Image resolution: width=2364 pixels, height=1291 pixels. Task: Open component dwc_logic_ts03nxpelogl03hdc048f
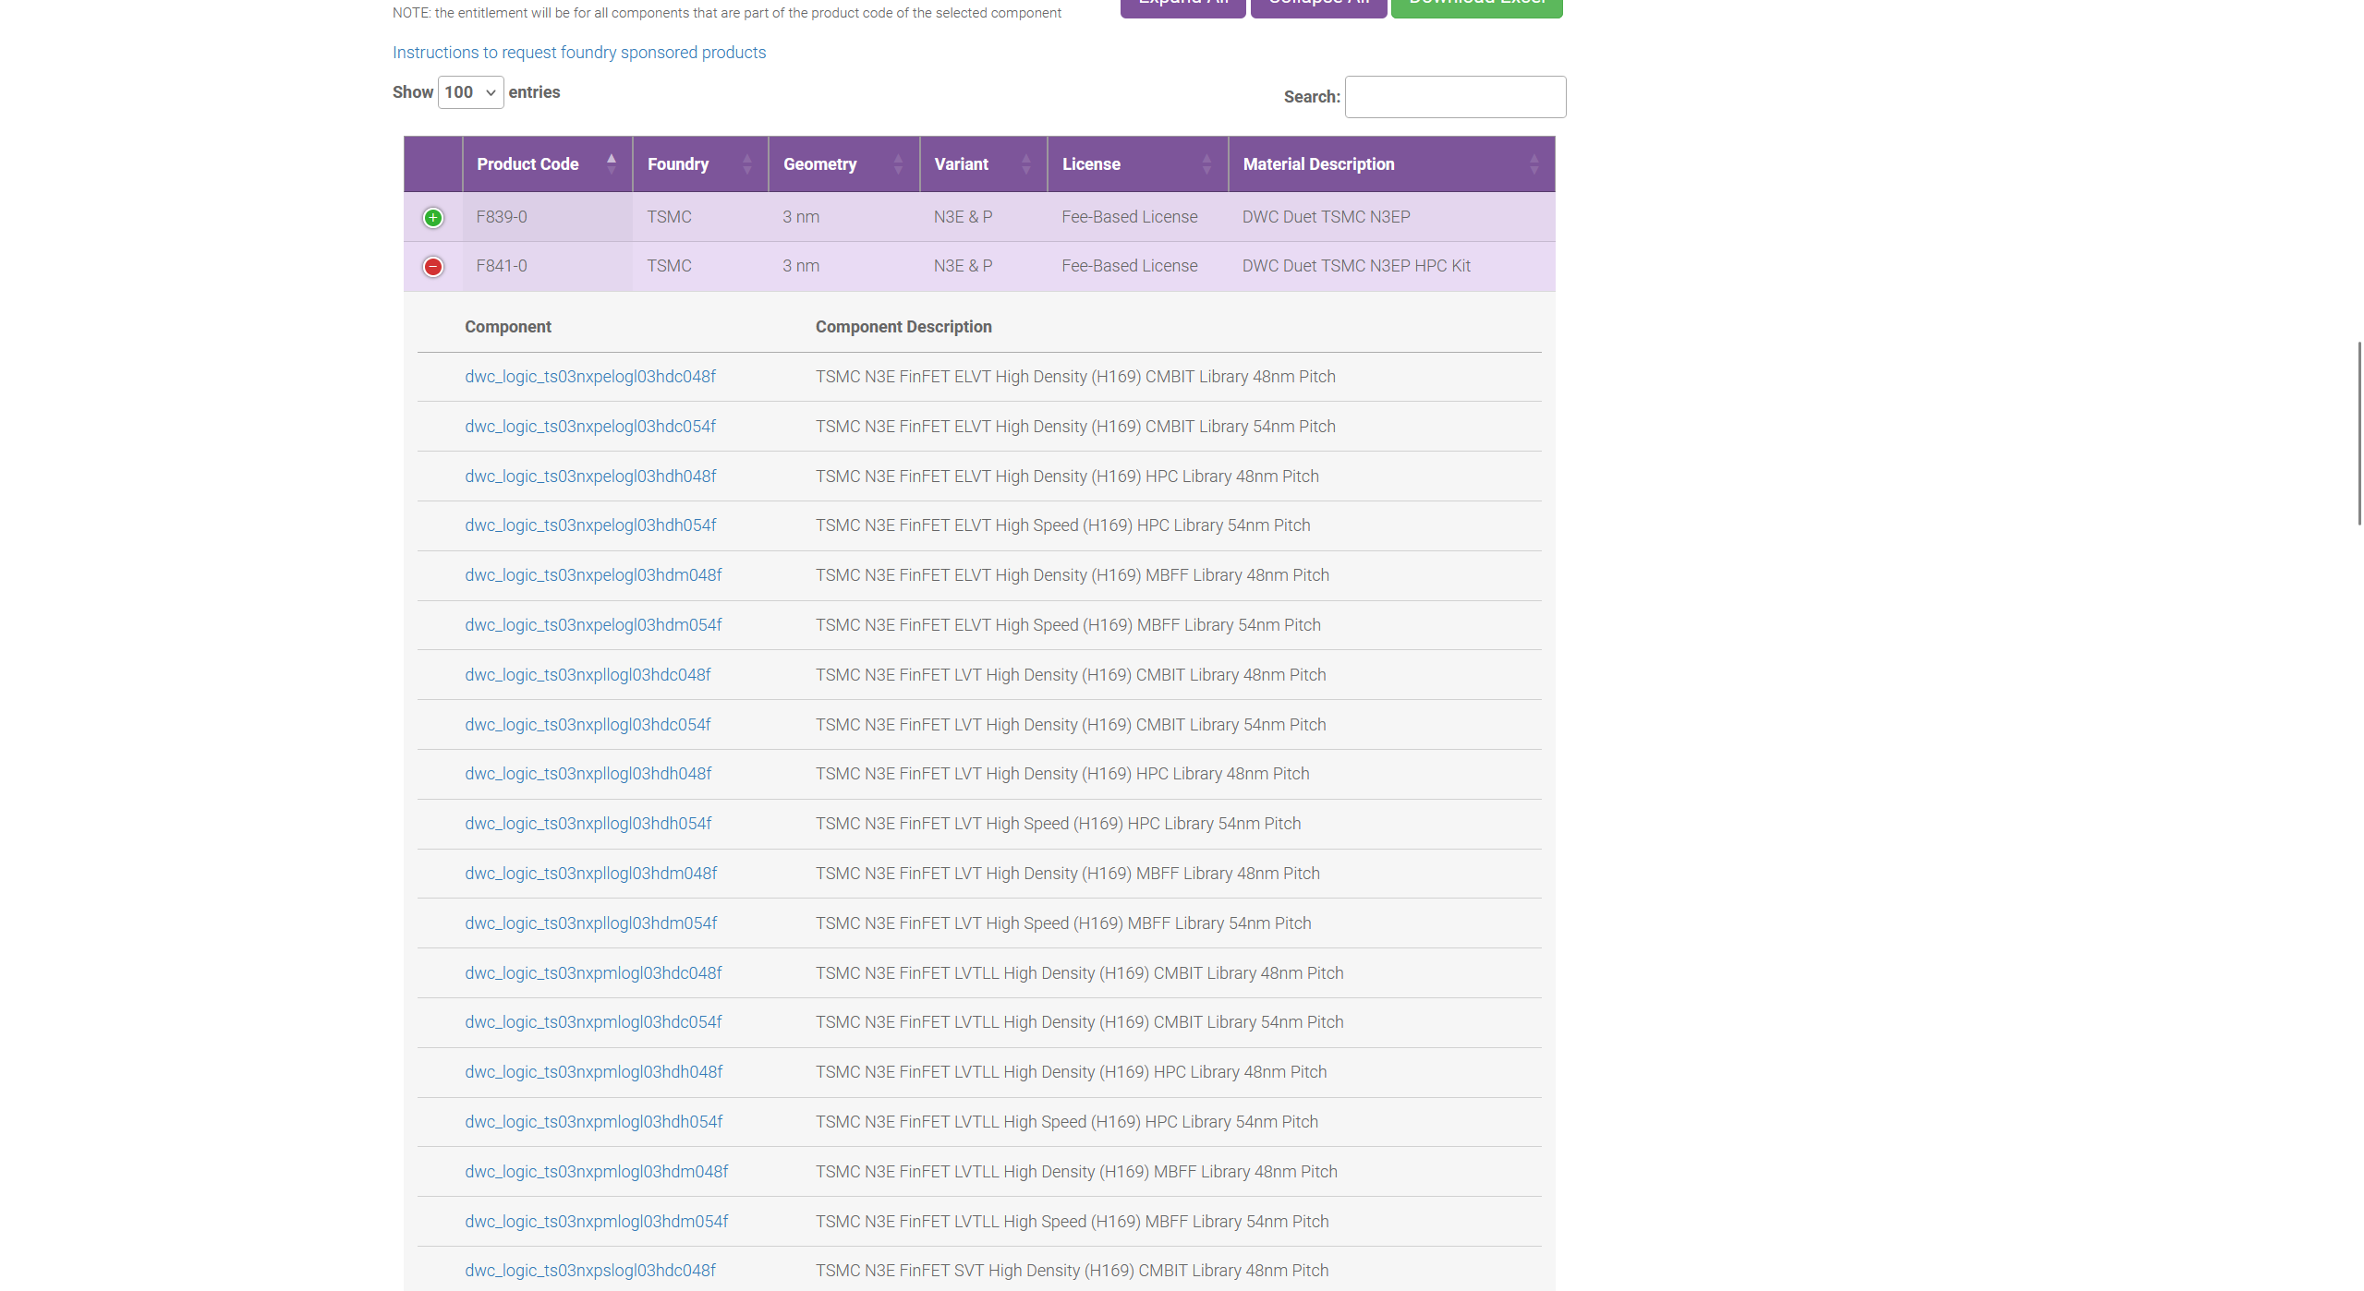pyautogui.click(x=590, y=377)
